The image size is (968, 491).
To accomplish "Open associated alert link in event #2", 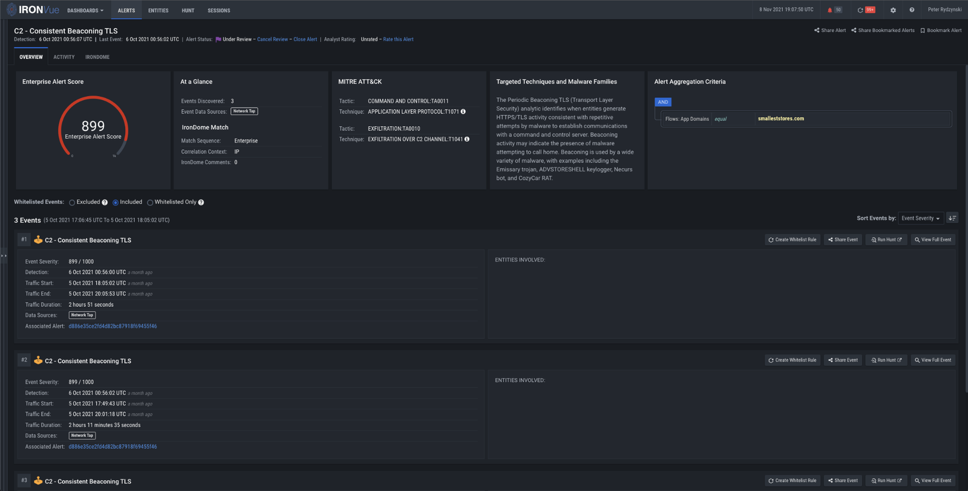I will coord(113,447).
